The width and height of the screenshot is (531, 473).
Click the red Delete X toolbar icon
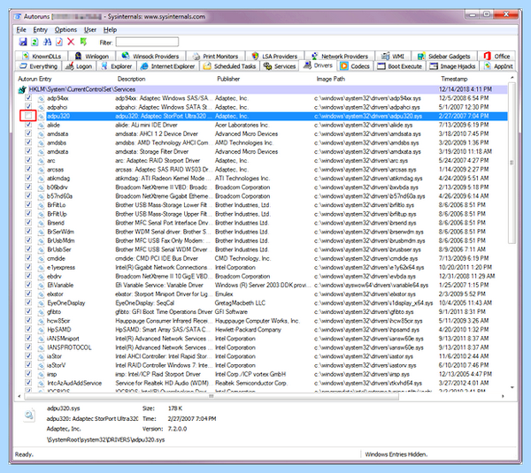[x=71, y=42]
